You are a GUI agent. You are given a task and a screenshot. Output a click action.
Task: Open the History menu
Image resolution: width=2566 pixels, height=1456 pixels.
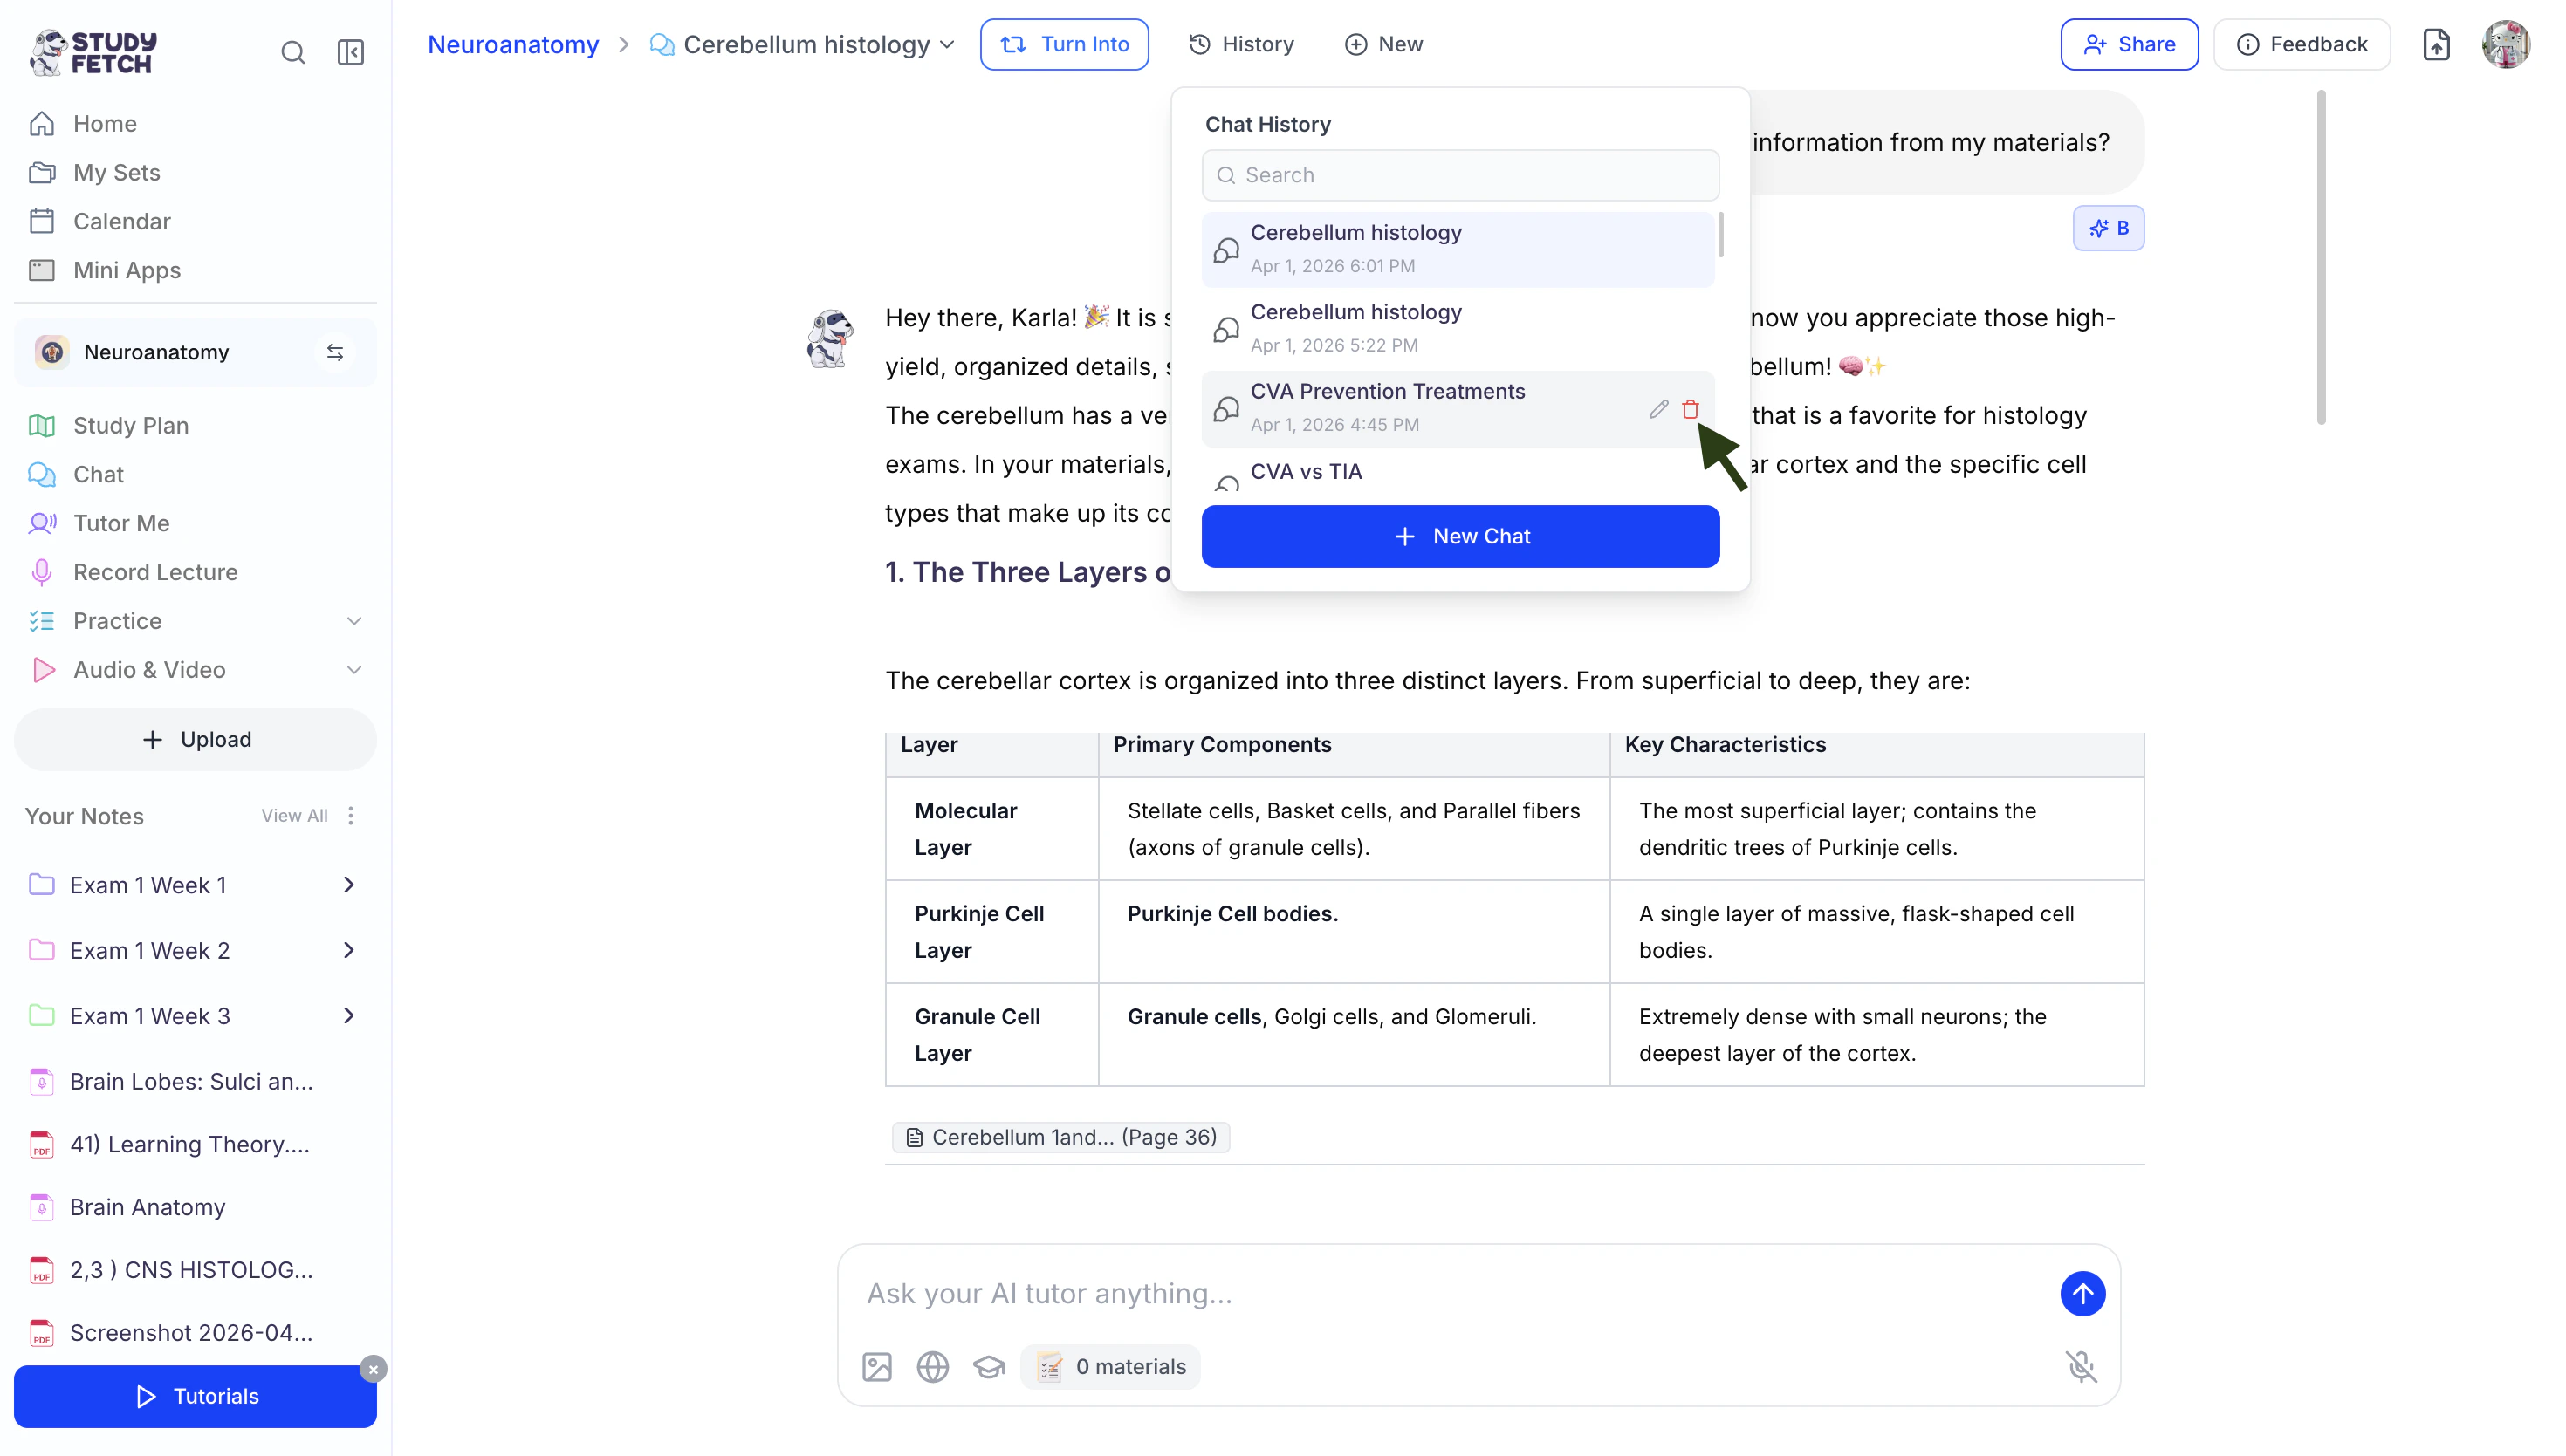coord(1241,45)
